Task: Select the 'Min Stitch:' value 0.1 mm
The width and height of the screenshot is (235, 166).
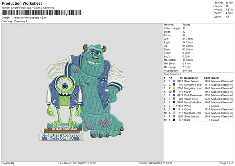Action: coord(187,63)
